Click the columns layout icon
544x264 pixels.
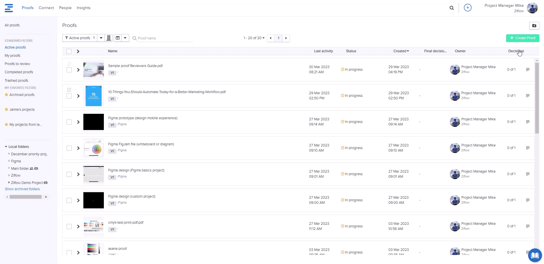click(118, 38)
